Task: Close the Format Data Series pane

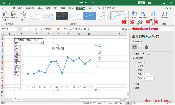Action: 171,36
